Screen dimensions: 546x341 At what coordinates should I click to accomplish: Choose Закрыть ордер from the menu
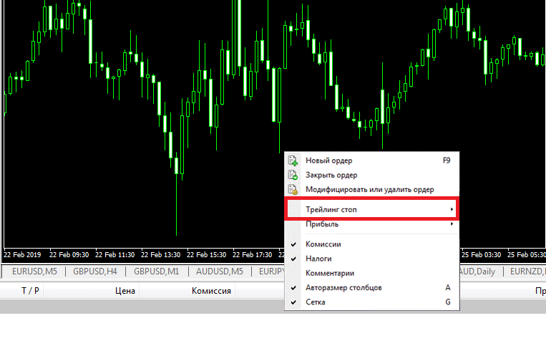pos(331,175)
